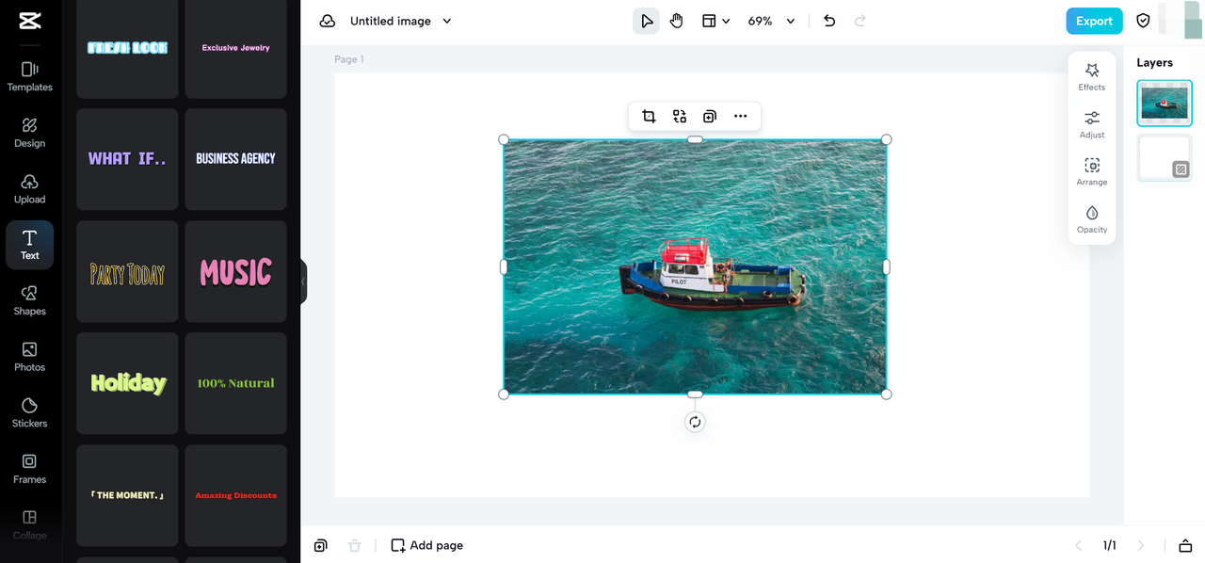Screen dimensions: 1205x563
Task: Undo the last action
Action: pos(829,21)
